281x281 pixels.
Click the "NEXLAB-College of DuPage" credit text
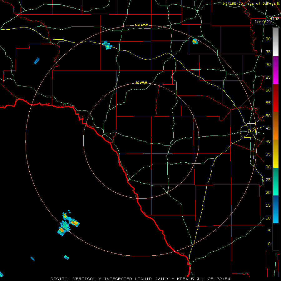click(x=249, y=3)
